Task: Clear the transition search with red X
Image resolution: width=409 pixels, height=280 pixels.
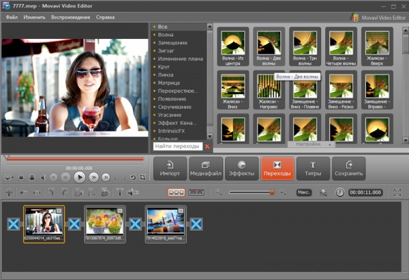Action: pos(209,146)
